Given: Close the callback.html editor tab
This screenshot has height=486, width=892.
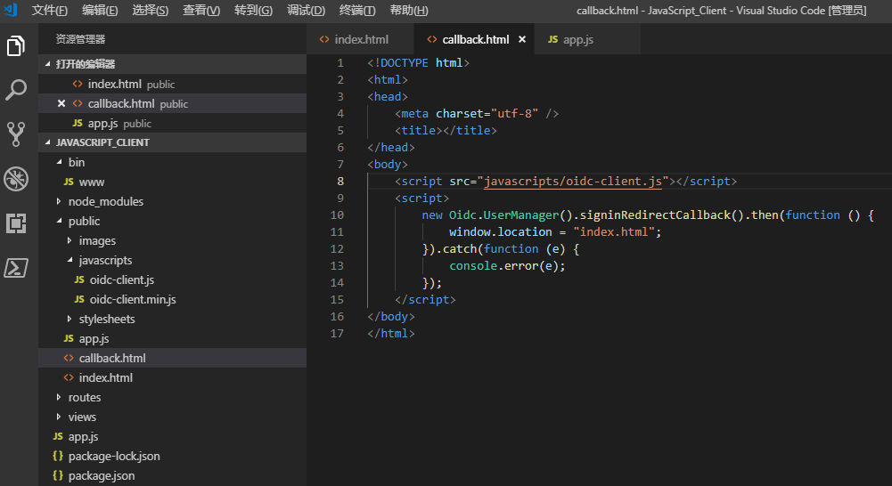Looking at the screenshot, I should coord(522,40).
